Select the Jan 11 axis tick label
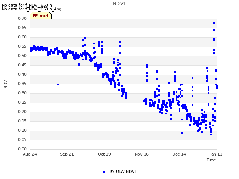 216,154
